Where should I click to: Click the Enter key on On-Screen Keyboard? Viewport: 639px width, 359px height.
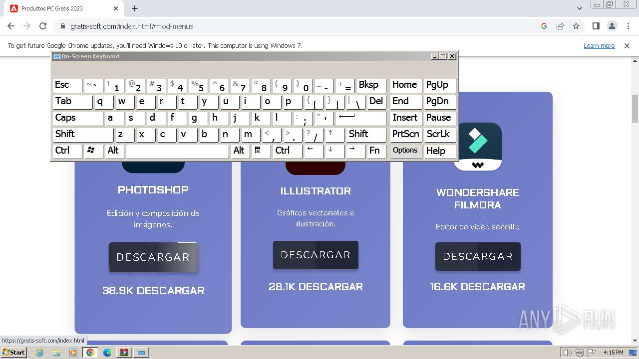pyautogui.click(x=361, y=118)
